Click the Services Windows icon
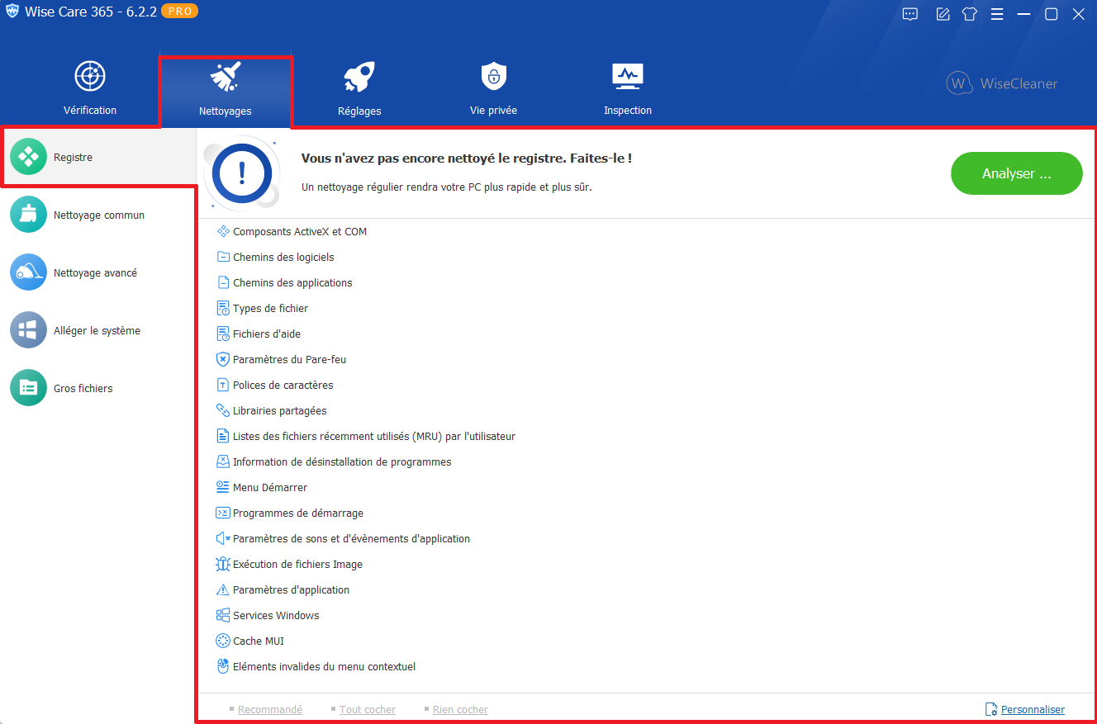The image size is (1097, 724). (x=222, y=615)
